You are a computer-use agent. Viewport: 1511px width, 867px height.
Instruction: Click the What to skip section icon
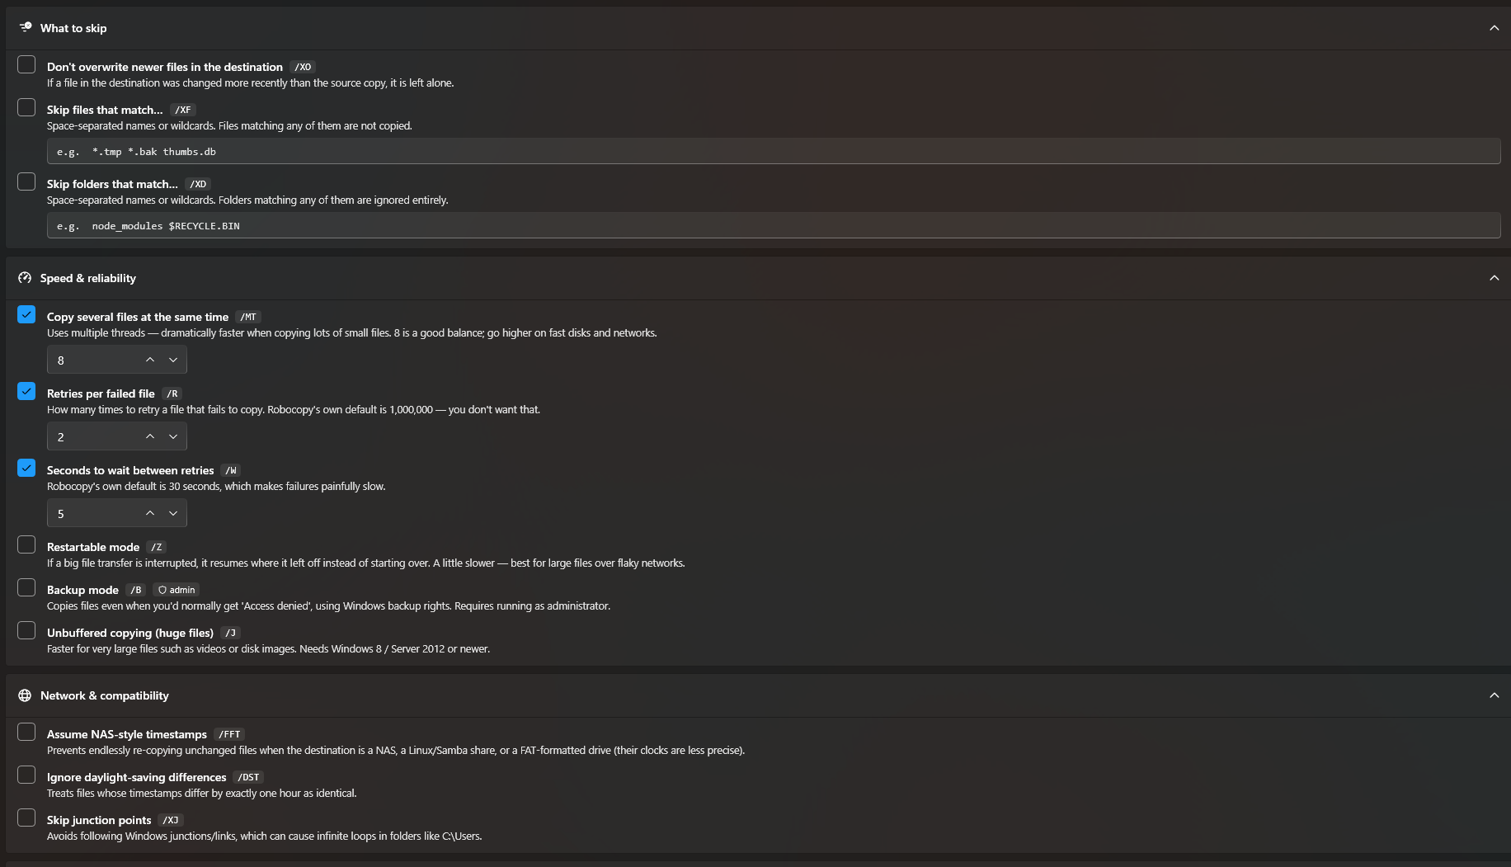(26, 27)
